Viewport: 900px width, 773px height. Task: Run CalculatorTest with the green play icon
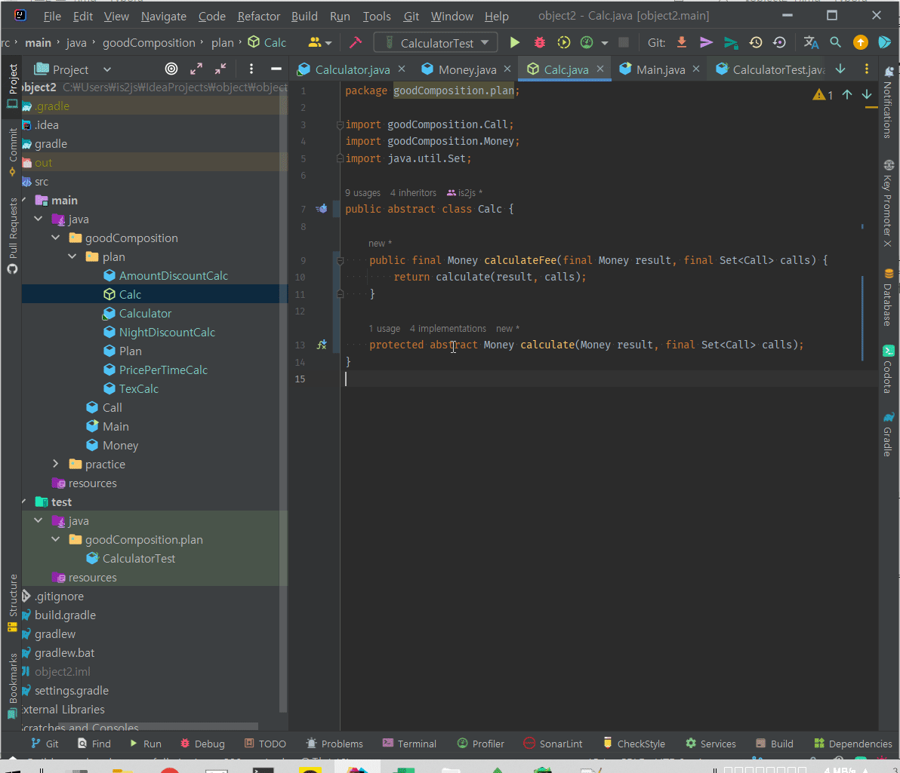(514, 43)
